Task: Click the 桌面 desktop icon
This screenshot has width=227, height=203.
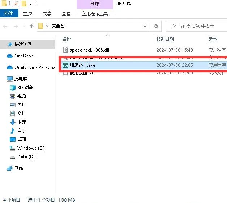Action: [x=13, y=140]
